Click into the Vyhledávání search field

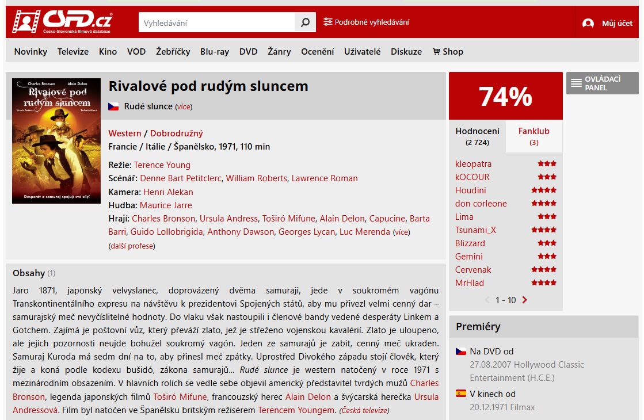click(217, 22)
